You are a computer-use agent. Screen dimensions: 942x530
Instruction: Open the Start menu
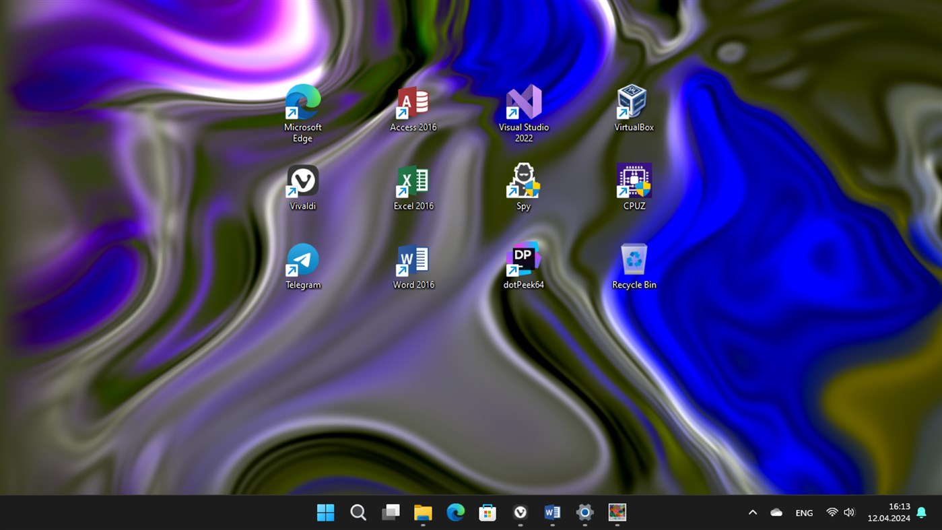326,512
